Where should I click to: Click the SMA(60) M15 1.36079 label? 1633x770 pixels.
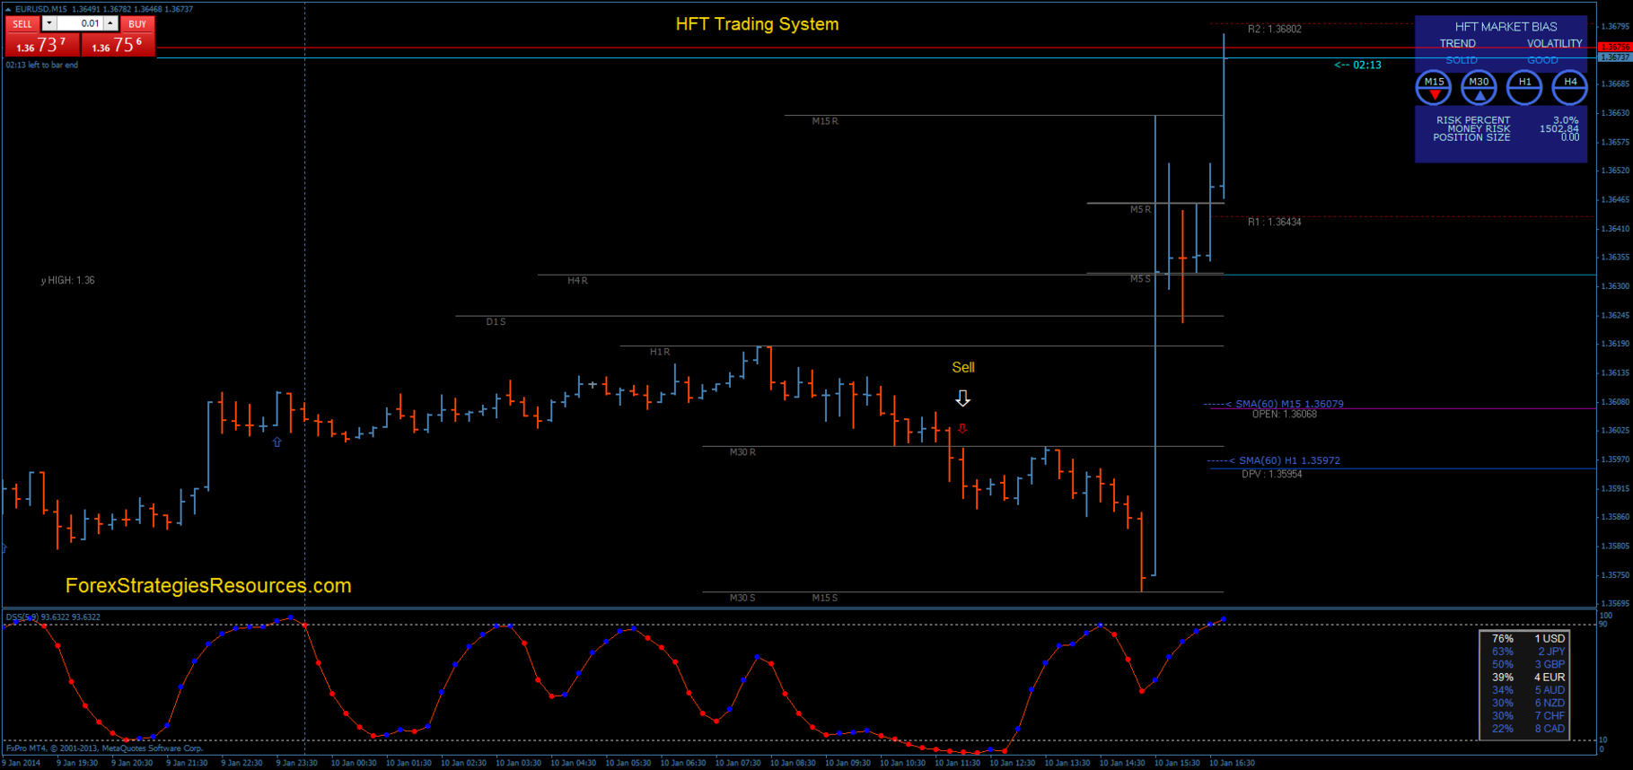click(1289, 404)
